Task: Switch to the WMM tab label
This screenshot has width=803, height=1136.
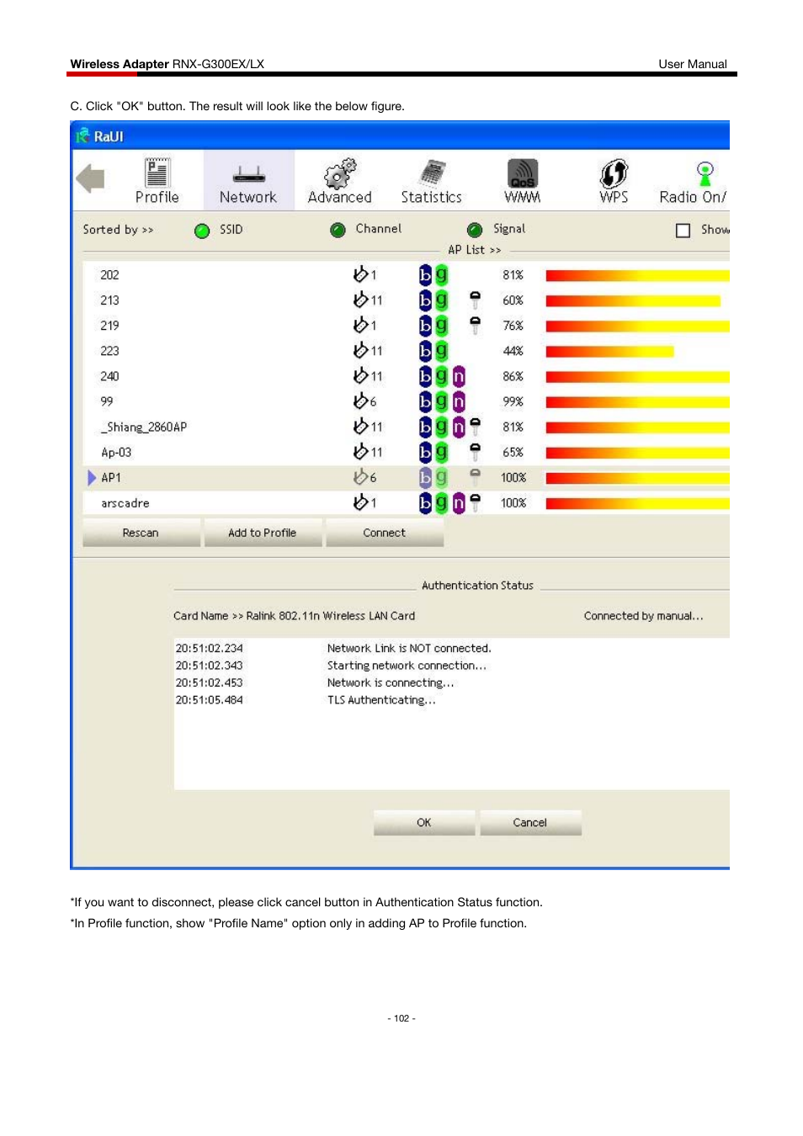Action: (523, 197)
